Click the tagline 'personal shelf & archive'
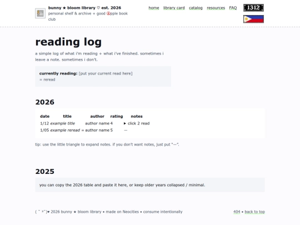Image resolution: width=300 pixels, height=225 pixels. pyautogui.click(x=69, y=13)
